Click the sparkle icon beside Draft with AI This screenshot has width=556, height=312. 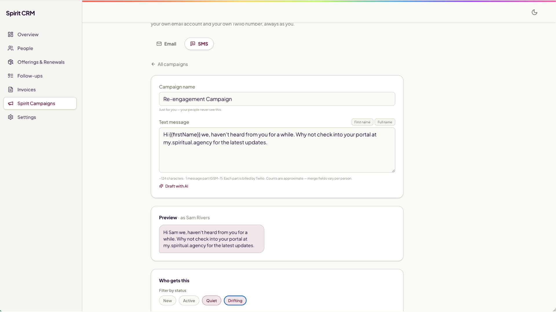pyautogui.click(x=161, y=186)
